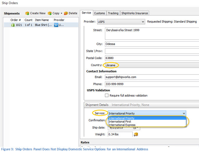199x158 pixels.
Task: Sort by the Item Name column header
Action: tap(42, 20)
